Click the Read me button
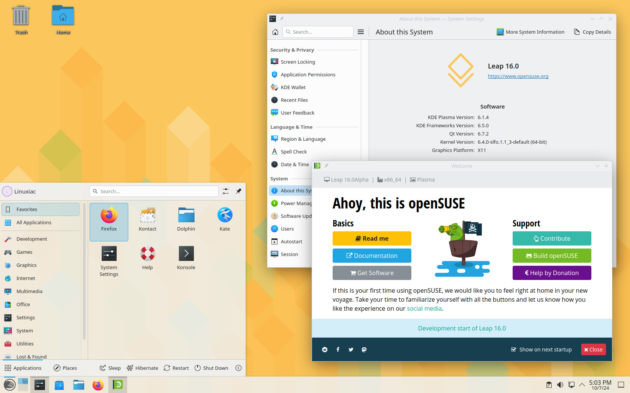 click(372, 238)
